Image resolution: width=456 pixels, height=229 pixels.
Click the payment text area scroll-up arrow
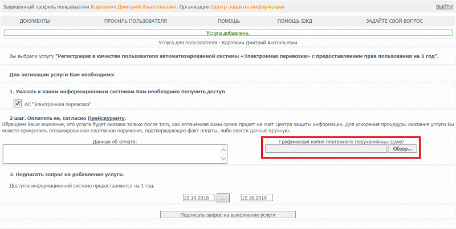pyautogui.click(x=223, y=149)
